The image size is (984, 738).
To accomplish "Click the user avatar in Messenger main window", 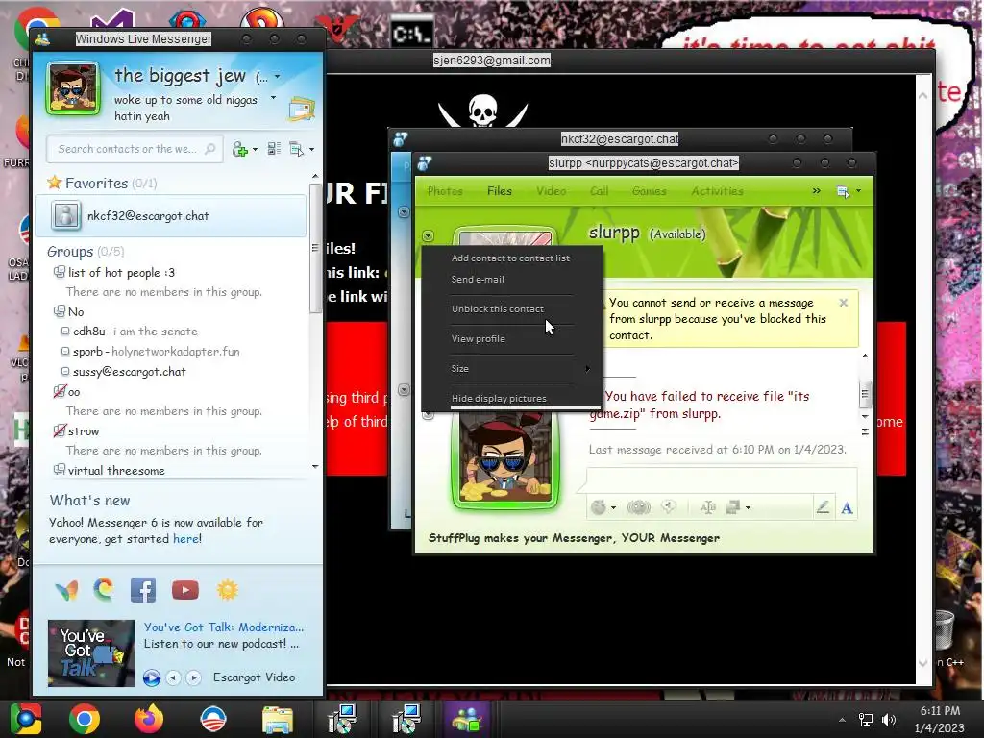I will click(73, 88).
